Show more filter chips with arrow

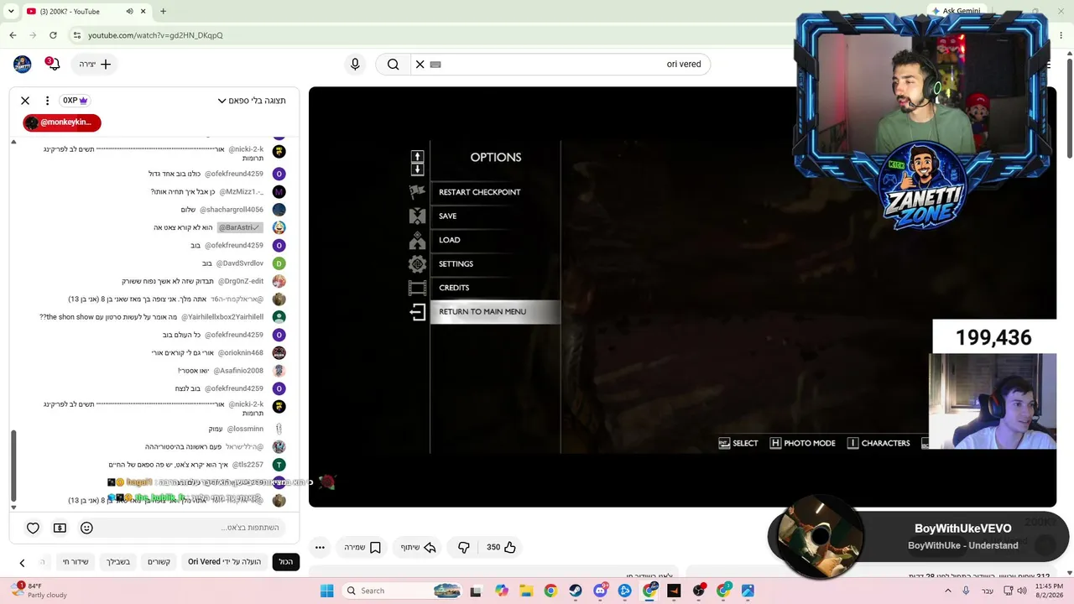[x=22, y=562]
